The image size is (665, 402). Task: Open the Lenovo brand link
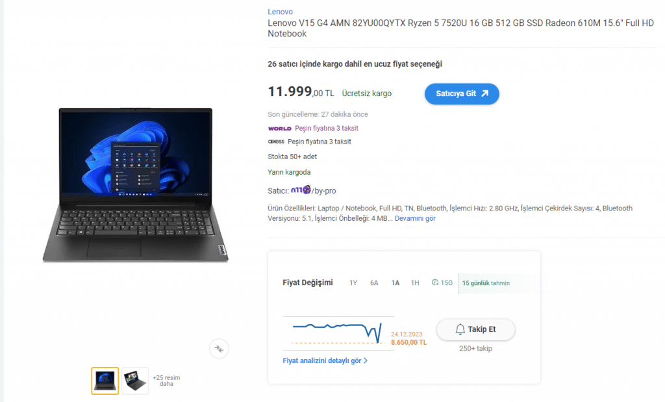pyautogui.click(x=280, y=12)
